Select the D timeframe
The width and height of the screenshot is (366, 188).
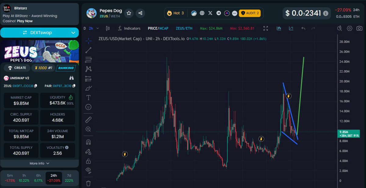[85, 28]
